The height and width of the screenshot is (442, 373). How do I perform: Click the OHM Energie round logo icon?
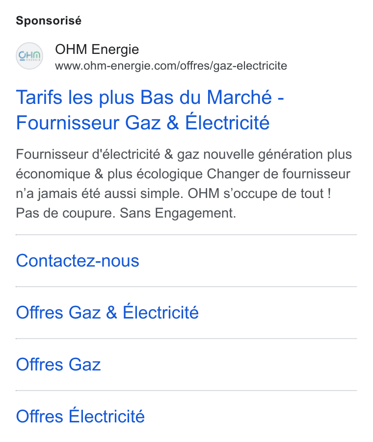(x=29, y=56)
